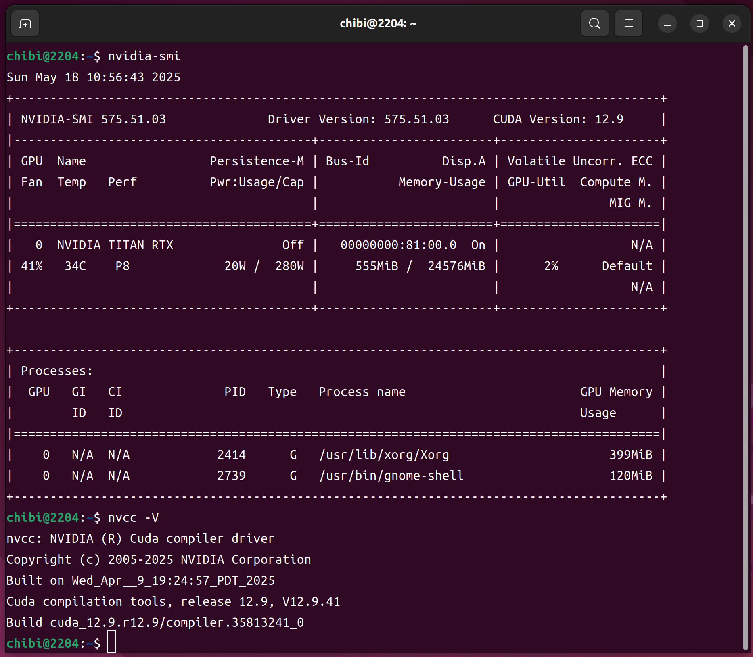Image resolution: width=753 pixels, height=657 pixels.
Task: Close the terminal window
Action: click(x=732, y=24)
